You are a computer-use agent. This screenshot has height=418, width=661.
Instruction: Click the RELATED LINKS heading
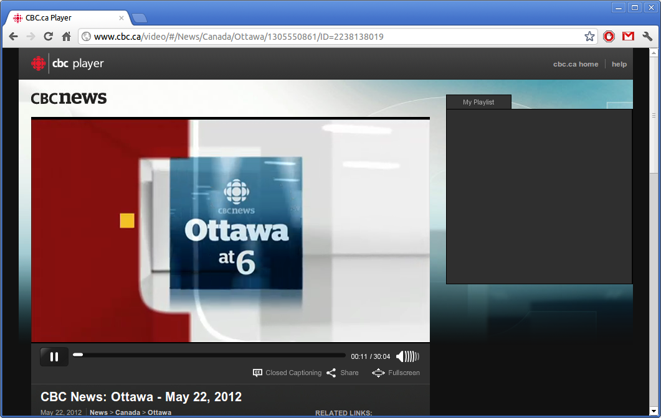pos(343,413)
